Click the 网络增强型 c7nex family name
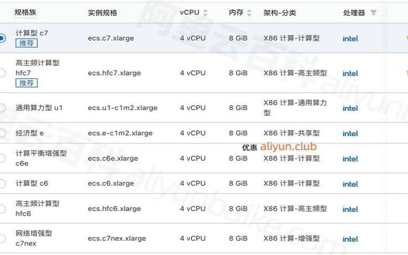 pos(34,238)
